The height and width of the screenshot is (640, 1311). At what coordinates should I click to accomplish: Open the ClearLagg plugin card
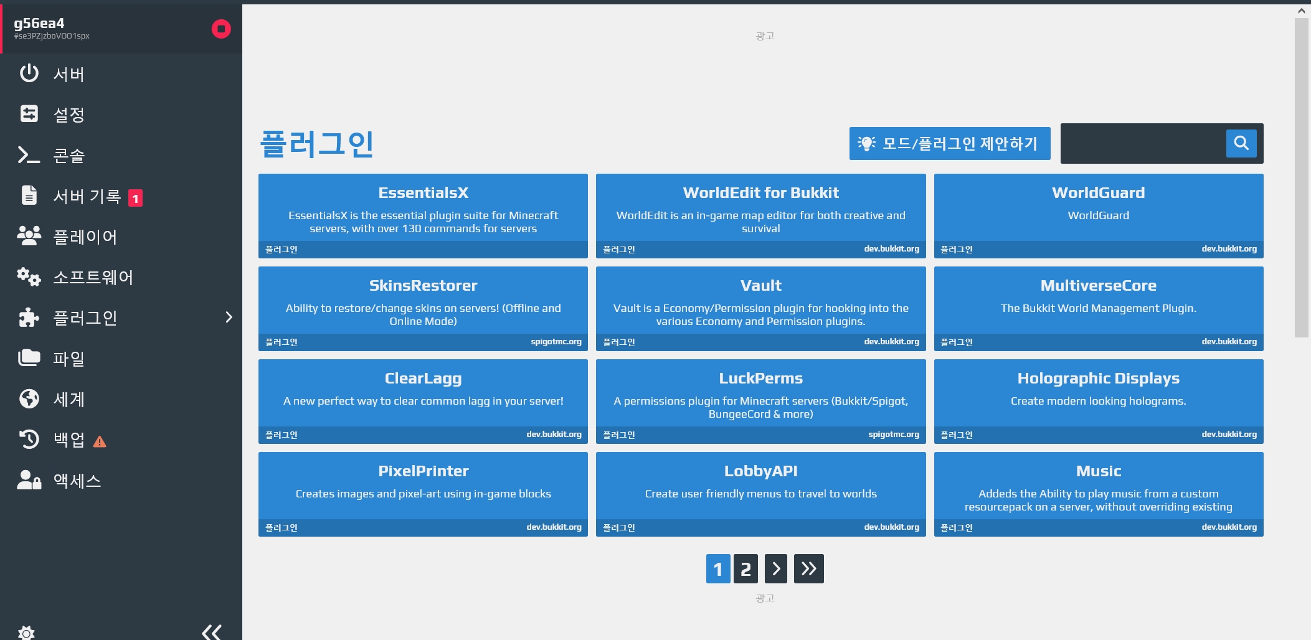423,401
